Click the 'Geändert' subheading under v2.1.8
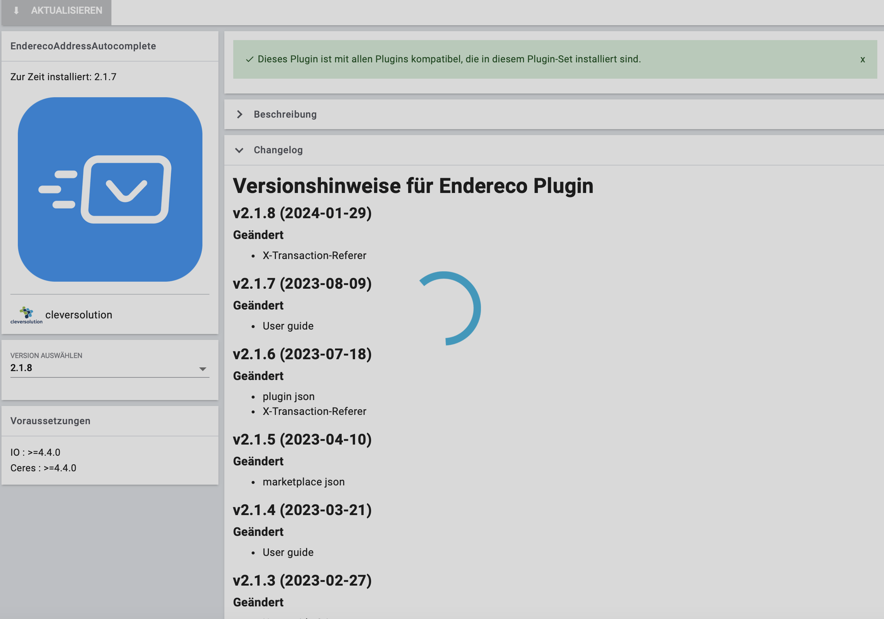This screenshot has height=619, width=884. click(x=259, y=235)
